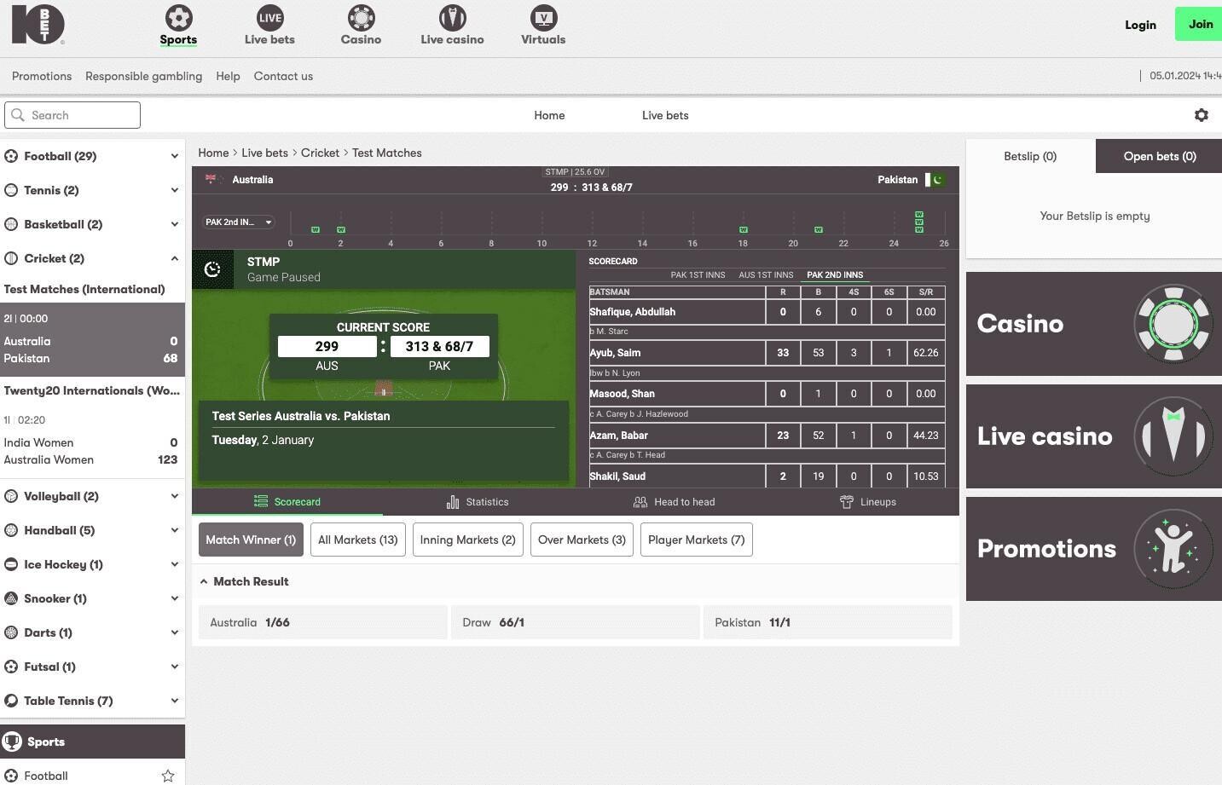Open the Sports section soccer ball icon
The width and height of the screenshot is (1222, 785).
click(178, 17)
